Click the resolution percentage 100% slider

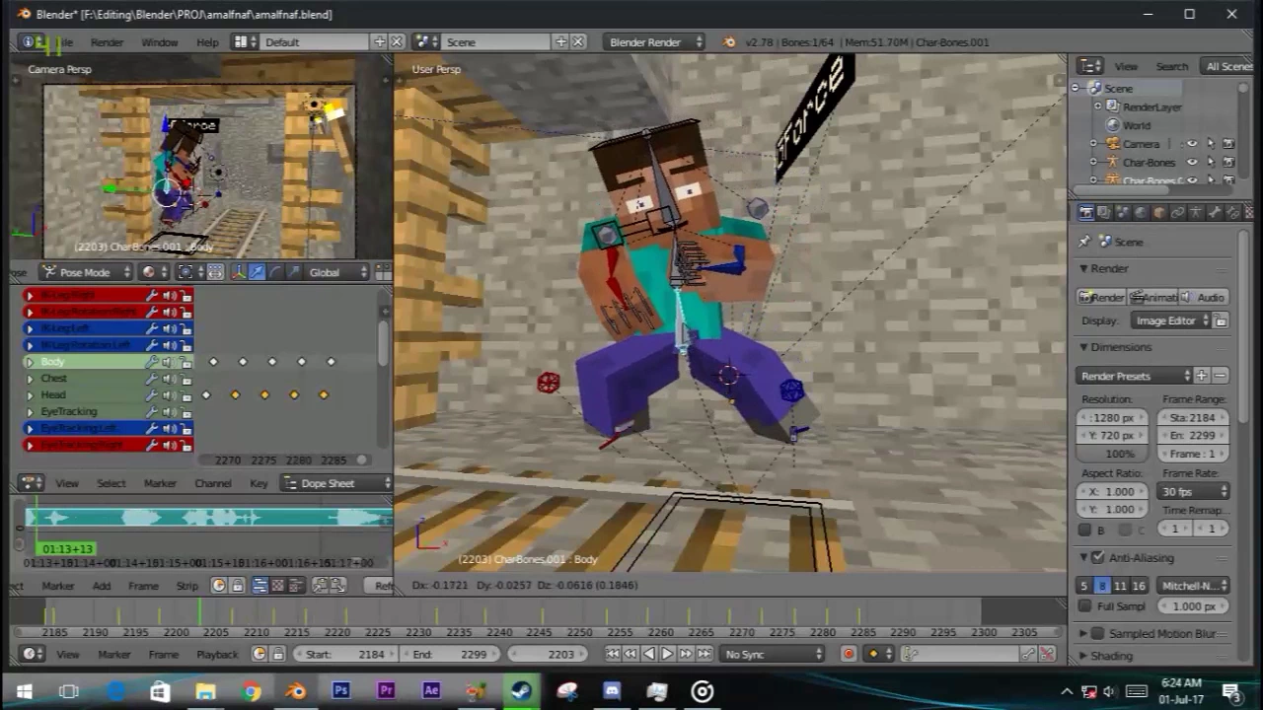coord(1114,454)
